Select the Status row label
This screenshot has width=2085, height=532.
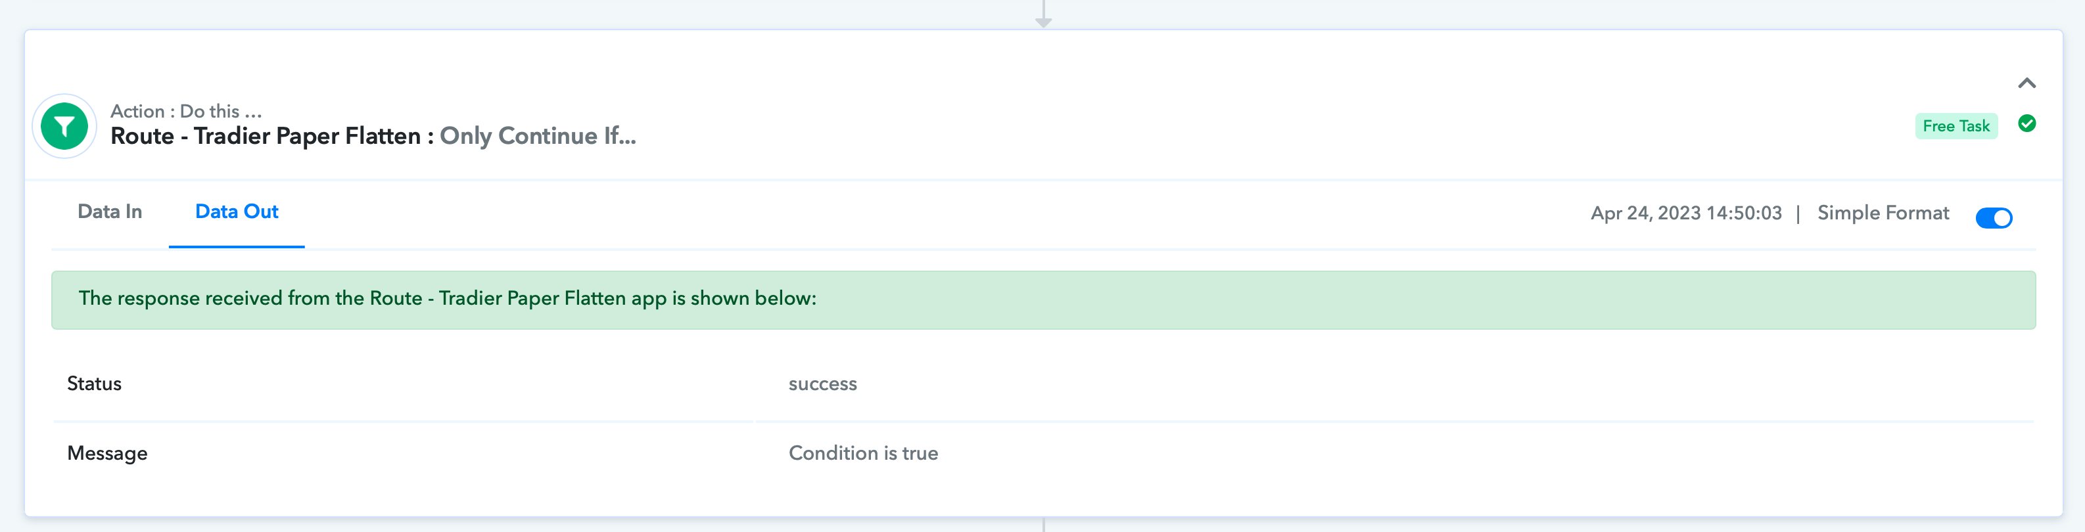click(x=94, y=384)
